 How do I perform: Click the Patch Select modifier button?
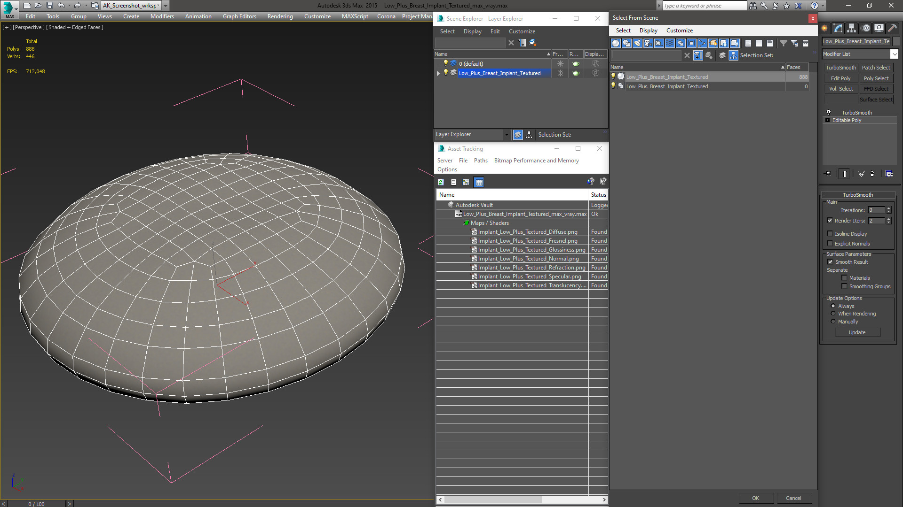pyautogui.click(x=876, y=68)
